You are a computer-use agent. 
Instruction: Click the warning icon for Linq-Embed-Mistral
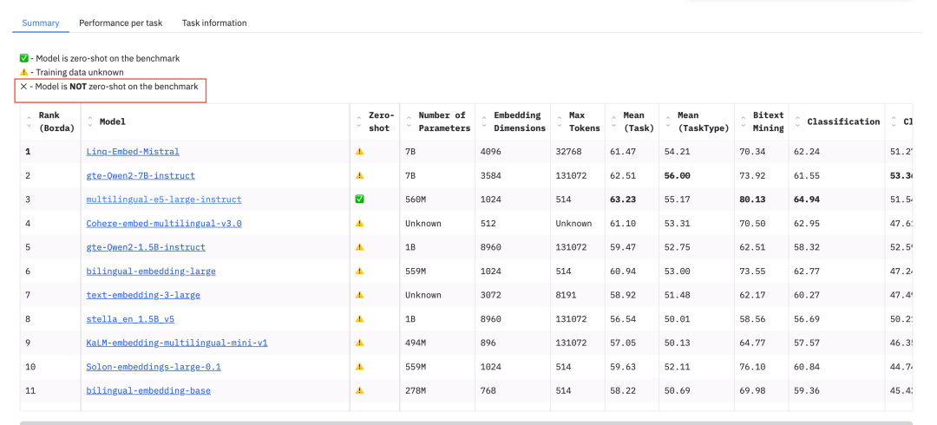click(359, 152)
